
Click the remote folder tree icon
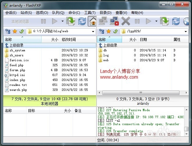pyautogui.click(x=102, y=31)
